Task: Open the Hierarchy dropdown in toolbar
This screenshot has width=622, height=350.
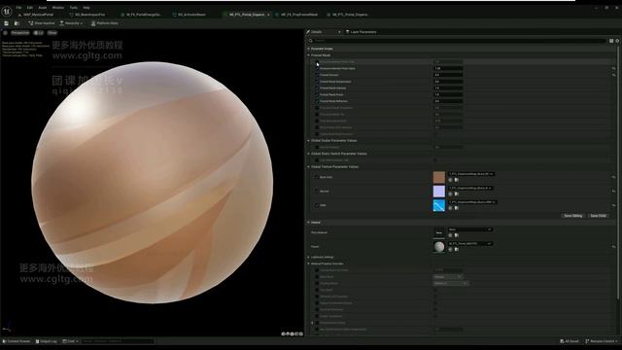Action: point(71,23)
